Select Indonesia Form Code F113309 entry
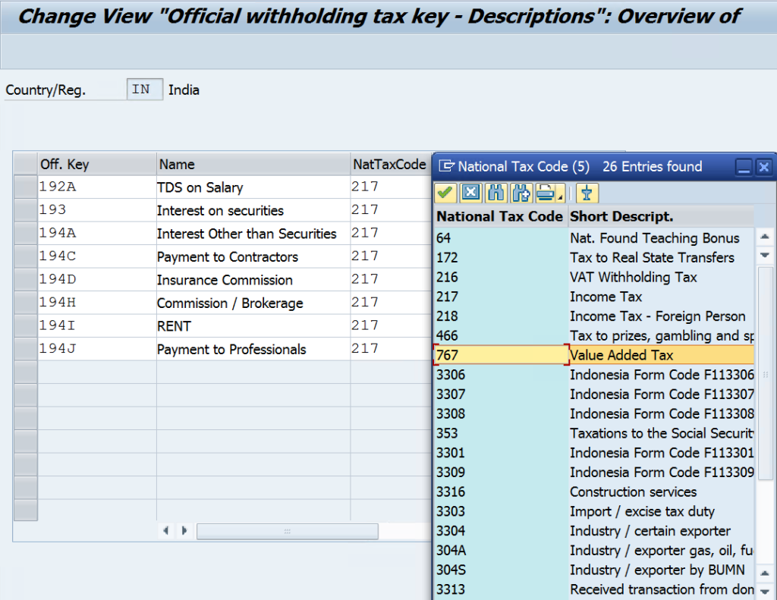Screen dimensions: 777x600 point(594,472)
